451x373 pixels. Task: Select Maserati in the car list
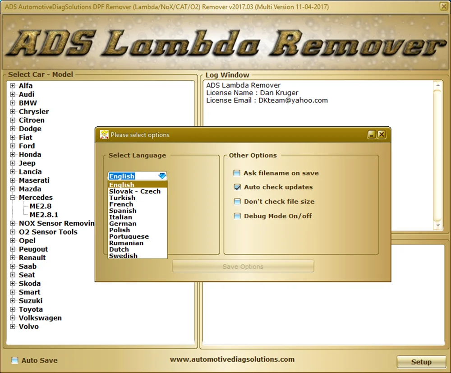[x=34, y=180]
